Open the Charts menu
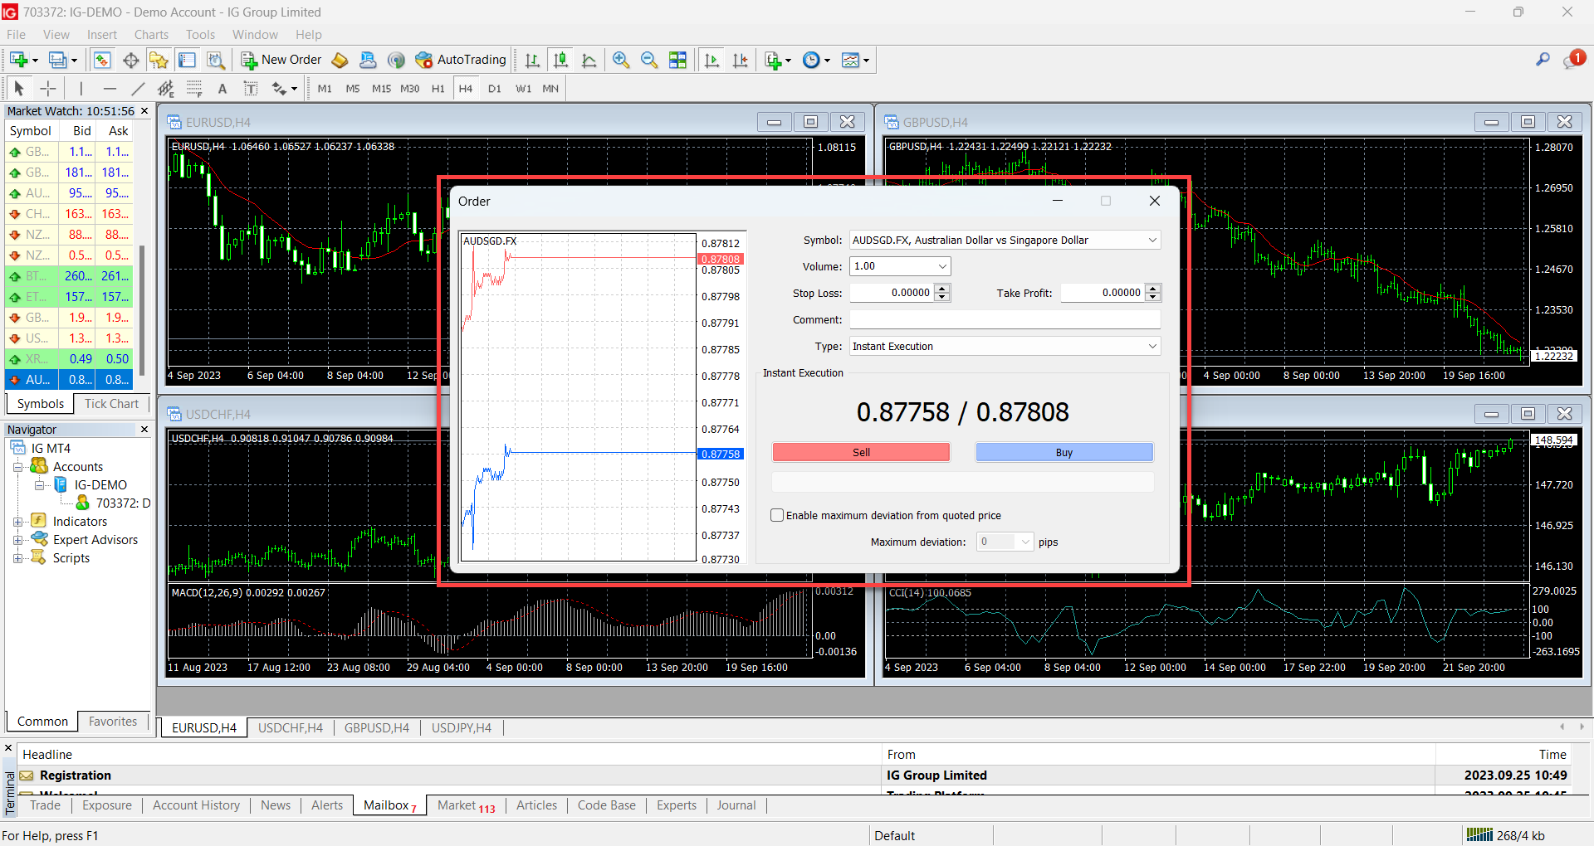Screen dimensions: 1594x846 (x=151, y=35)
